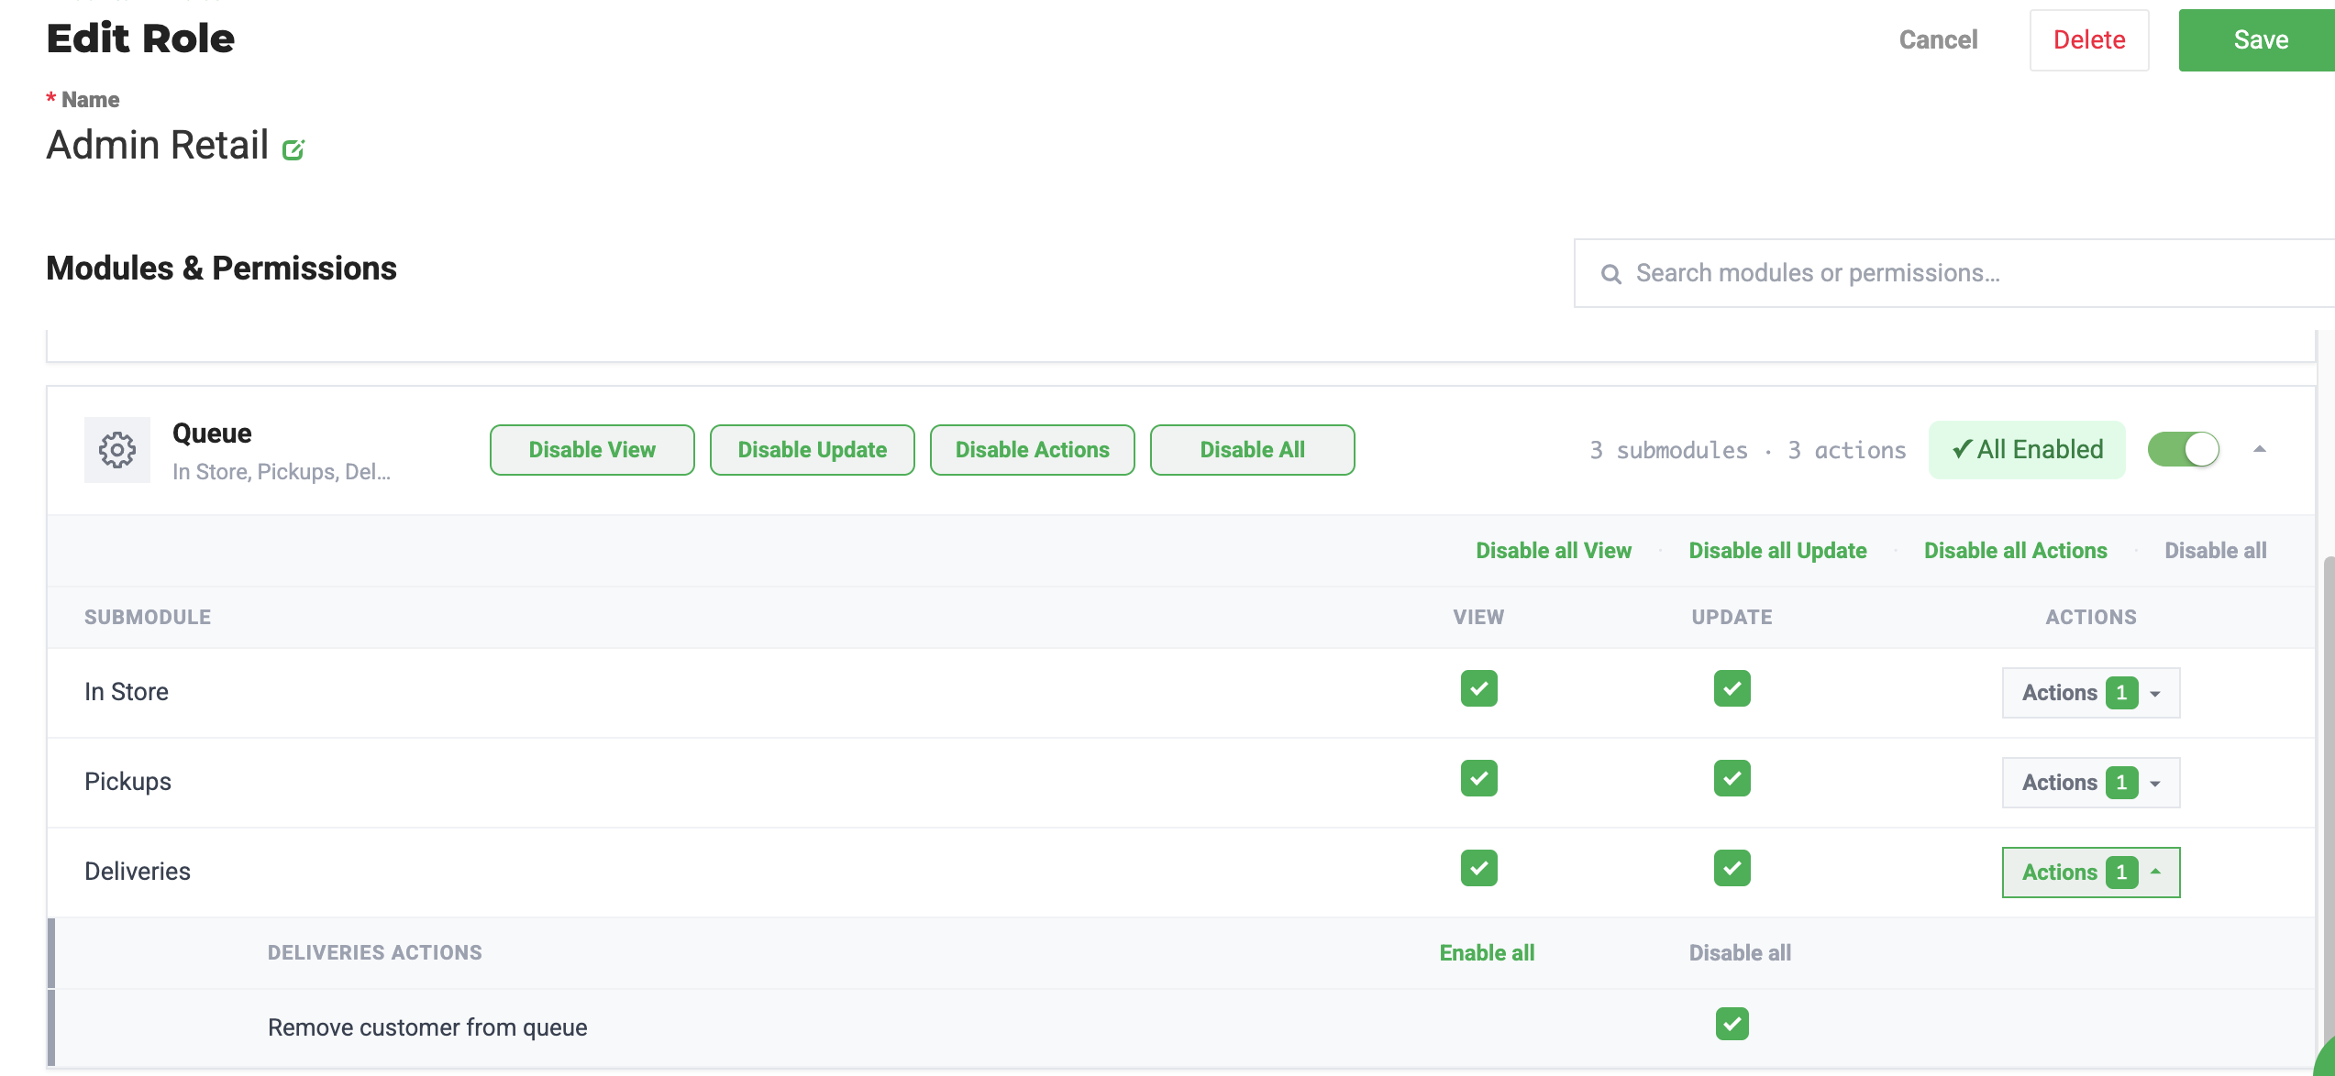This screenshot has height=1076, width=2335.
Task: Uncheck View for Pickups
Action: [1478, 778]
